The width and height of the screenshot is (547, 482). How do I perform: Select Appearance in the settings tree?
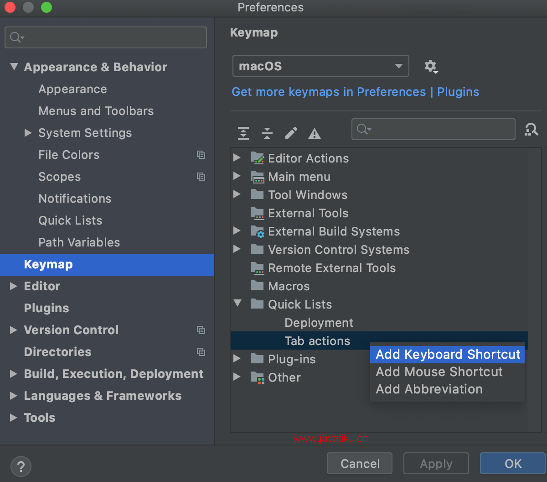point(72,89)
